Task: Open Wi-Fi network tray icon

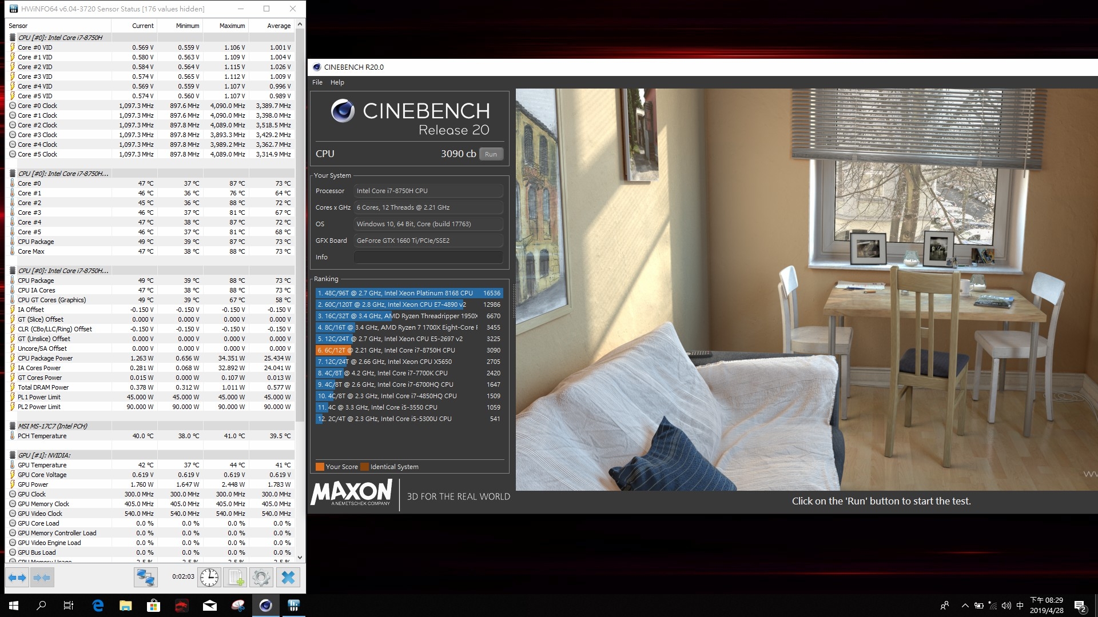Action: 993,606
